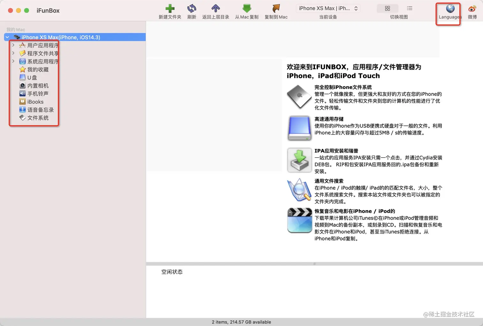
Task: Click the 从Mac复制 green download icon
Action: click(247, 9)
